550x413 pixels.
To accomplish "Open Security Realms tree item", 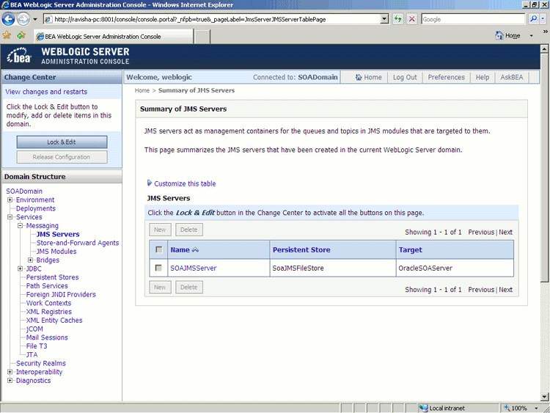I will pos(40,363).
